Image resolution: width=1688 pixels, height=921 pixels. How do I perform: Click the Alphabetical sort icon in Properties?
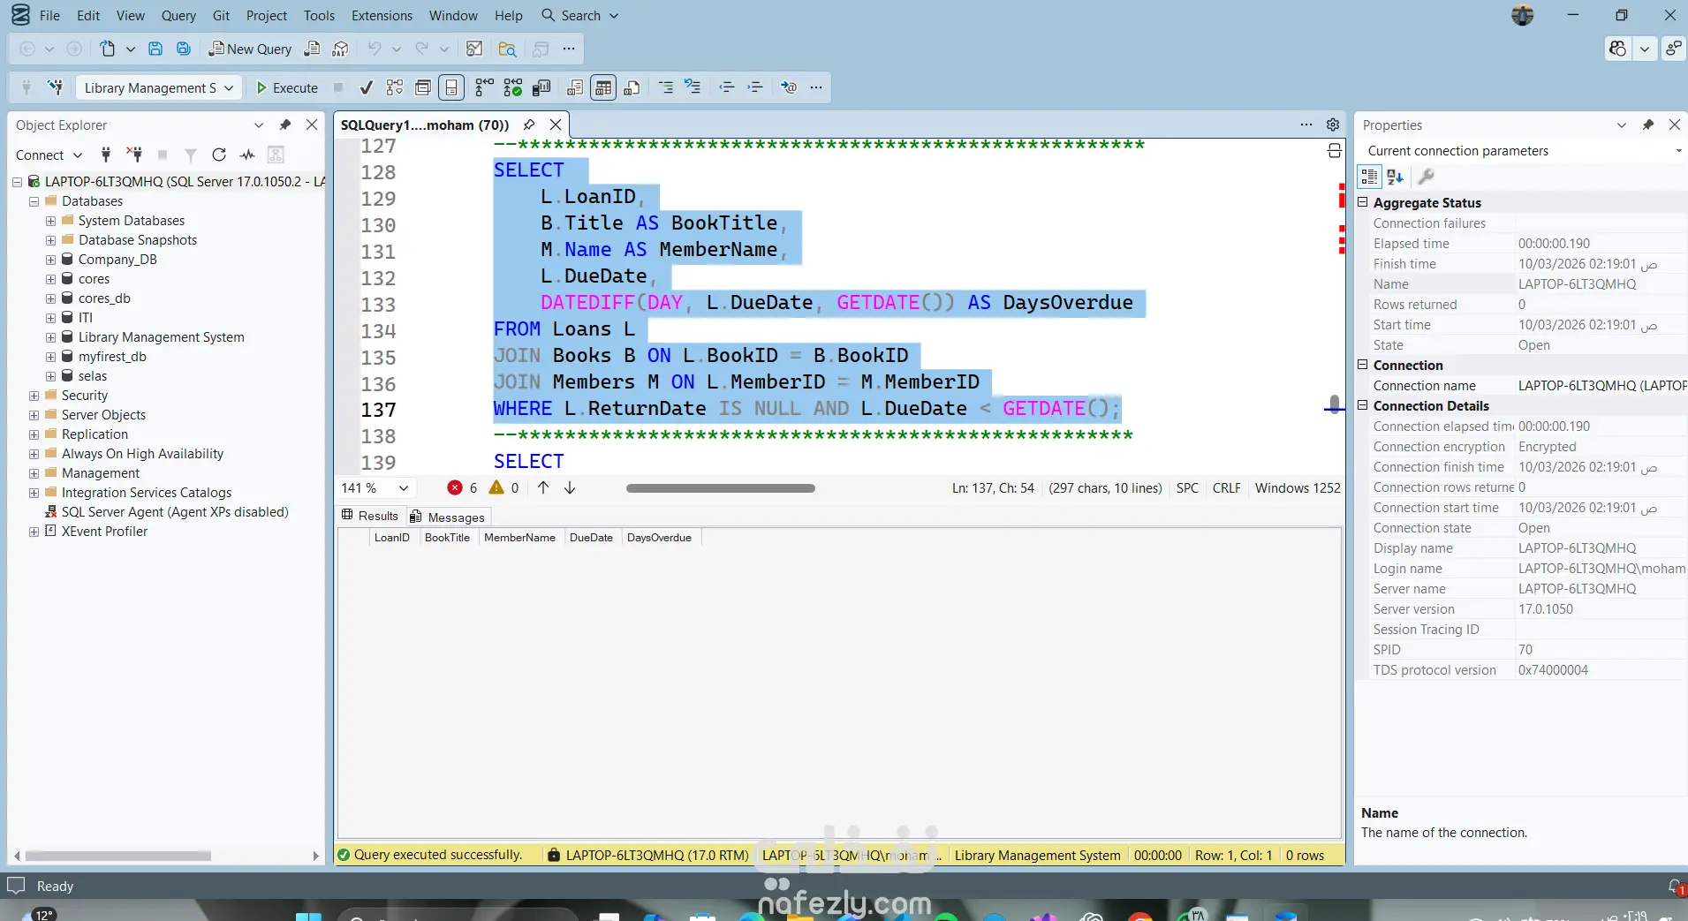1396,177
